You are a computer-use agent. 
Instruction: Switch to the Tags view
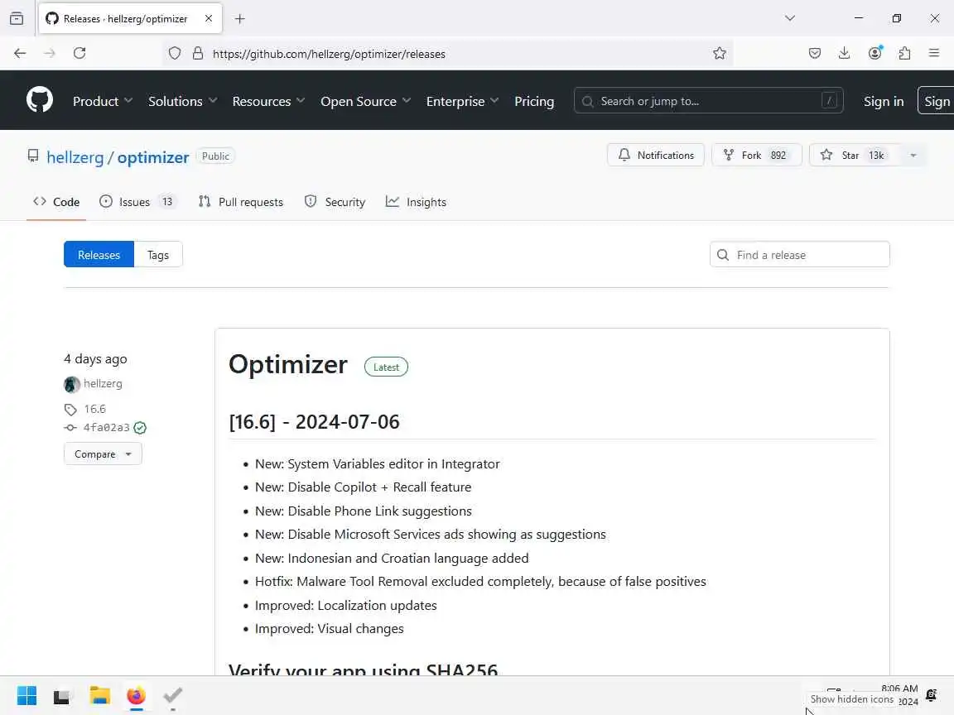tap(158, 255)
